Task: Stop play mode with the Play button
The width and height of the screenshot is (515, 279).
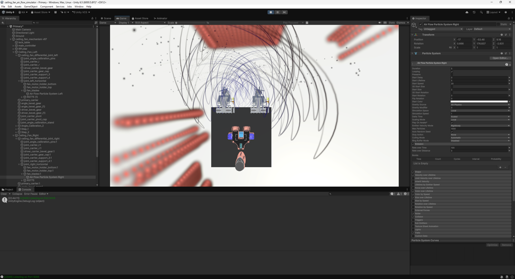Action: 271,12
